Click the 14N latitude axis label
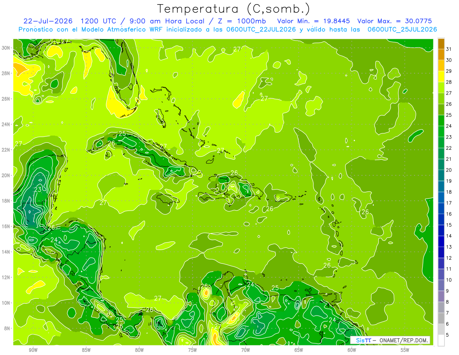This screenshot has width=459, height=355. pyautogui.click(x=6, y=252)
